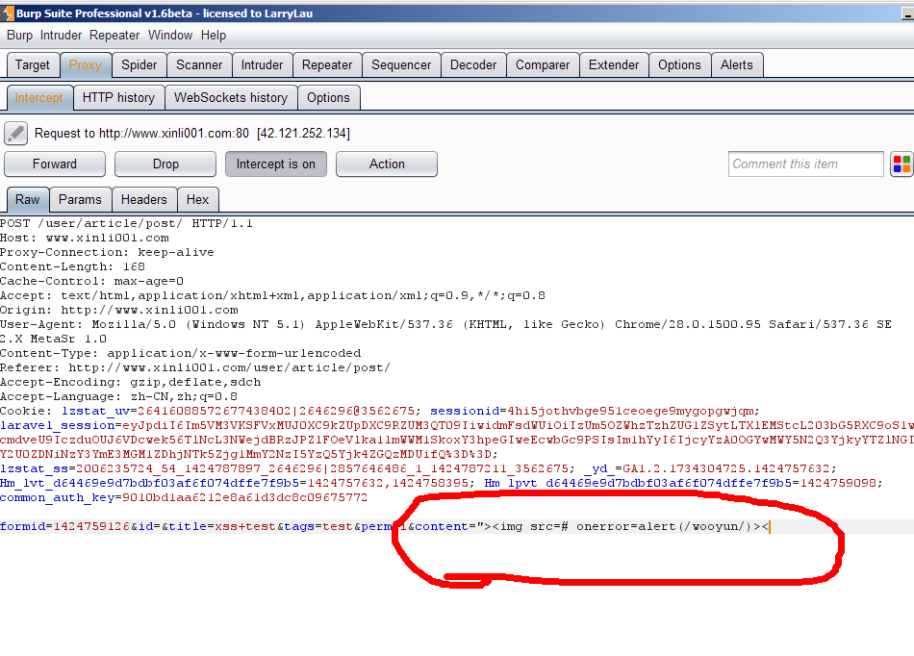914x656 pixels.
Task: Toggle the Intercept is on button
Action: pos(276,164)
